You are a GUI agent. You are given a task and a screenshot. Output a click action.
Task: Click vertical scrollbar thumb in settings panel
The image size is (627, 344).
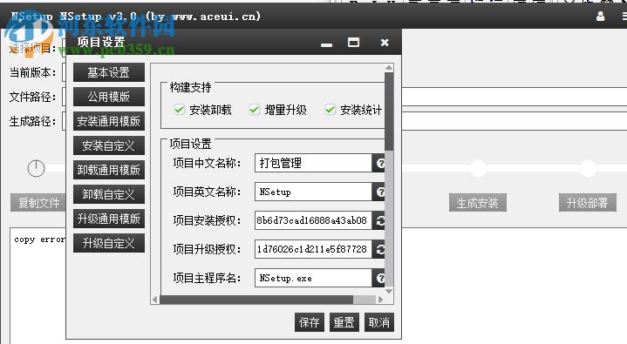pyautogui.click(x=389, y=111)
